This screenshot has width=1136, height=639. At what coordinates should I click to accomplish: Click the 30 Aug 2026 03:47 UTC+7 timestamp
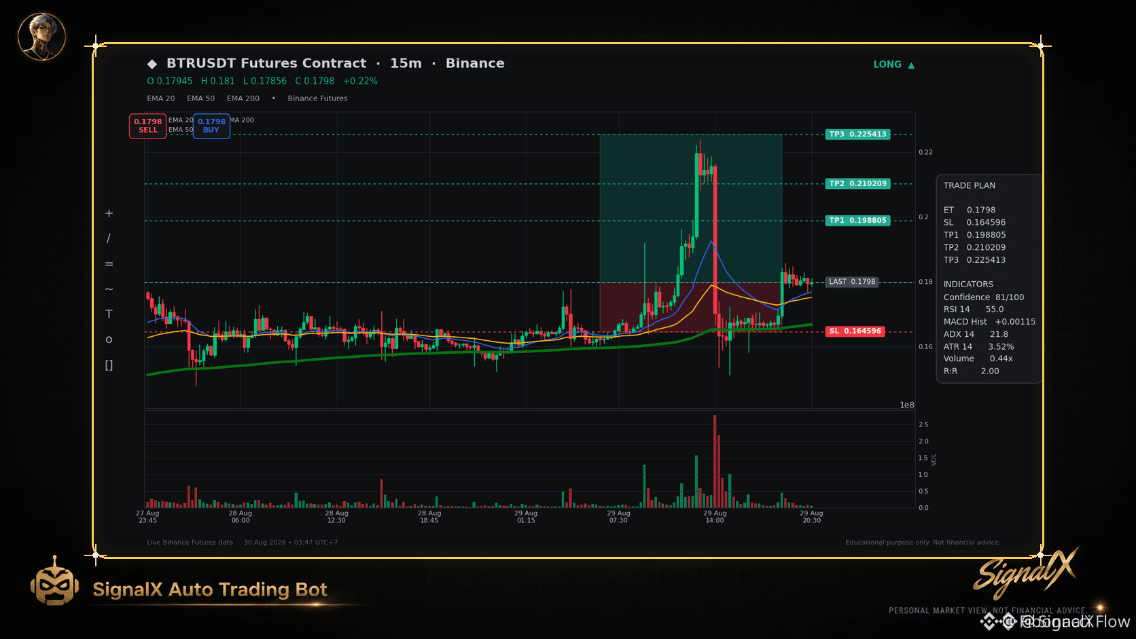[291, 543]
